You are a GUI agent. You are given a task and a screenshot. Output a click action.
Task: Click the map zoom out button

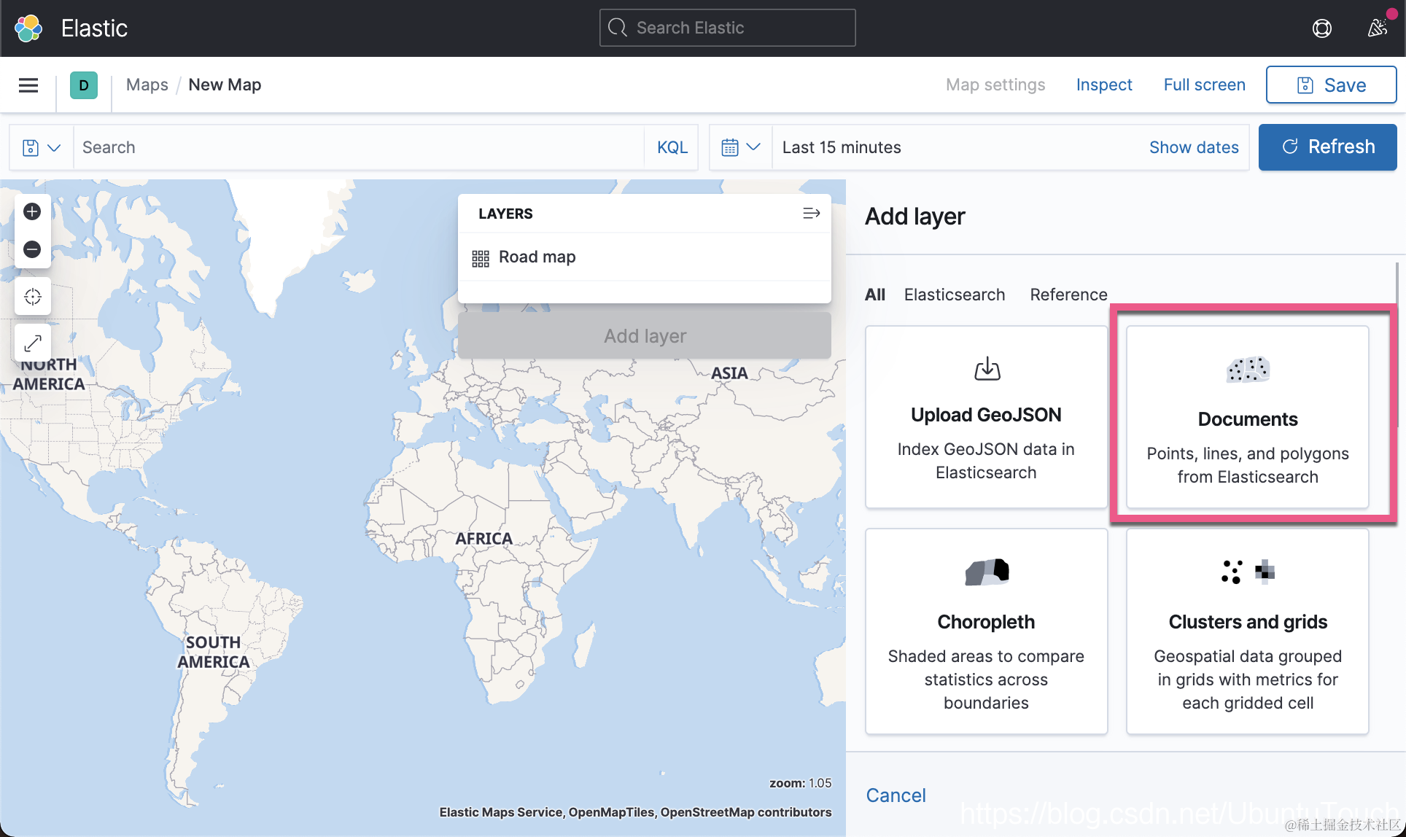pos(32,249)
